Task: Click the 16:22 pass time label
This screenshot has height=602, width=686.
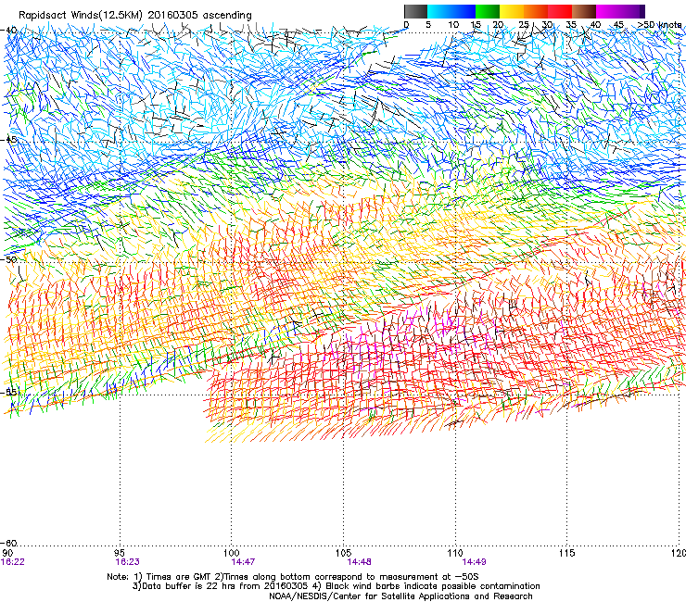Action: point(13,562)
